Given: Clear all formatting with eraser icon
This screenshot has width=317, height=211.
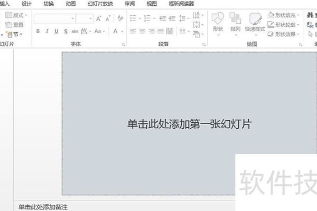Looking at the screenshot, I should [x=120, y=18].
